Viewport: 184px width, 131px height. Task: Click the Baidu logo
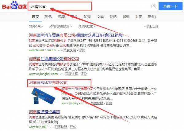(14, 5)
